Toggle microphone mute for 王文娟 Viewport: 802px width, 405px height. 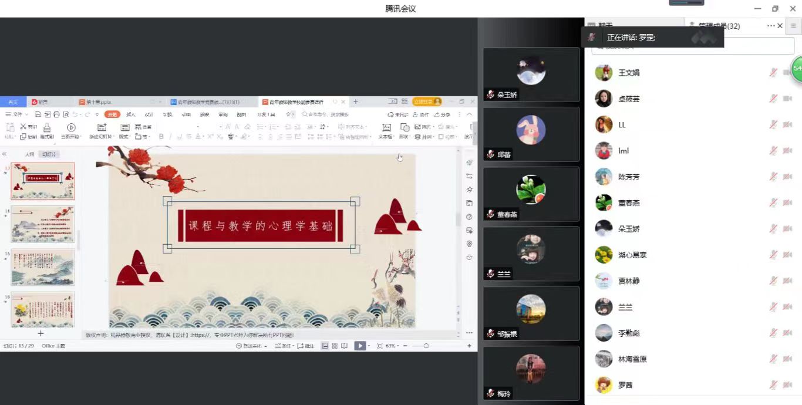[773, 73]
